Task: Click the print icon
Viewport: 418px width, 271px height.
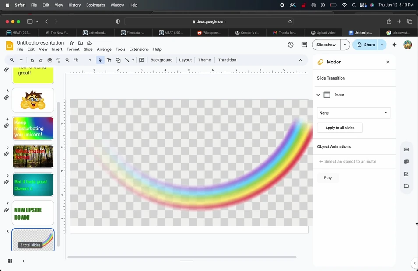Action: point(49,60)
